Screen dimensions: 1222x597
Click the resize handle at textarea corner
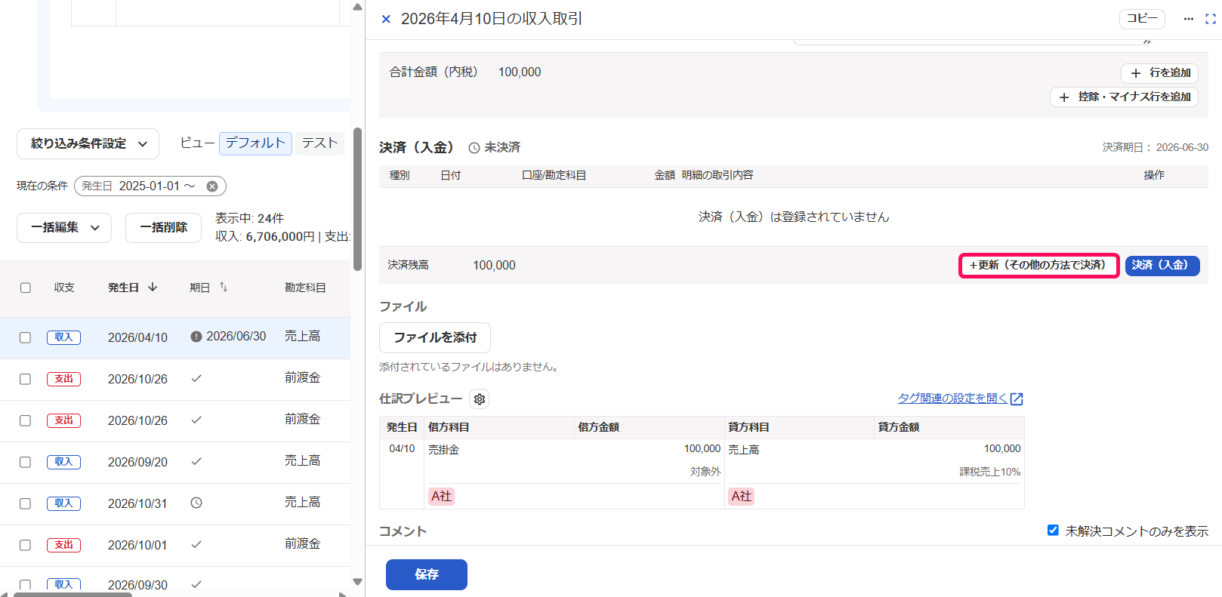[1147, 42]
